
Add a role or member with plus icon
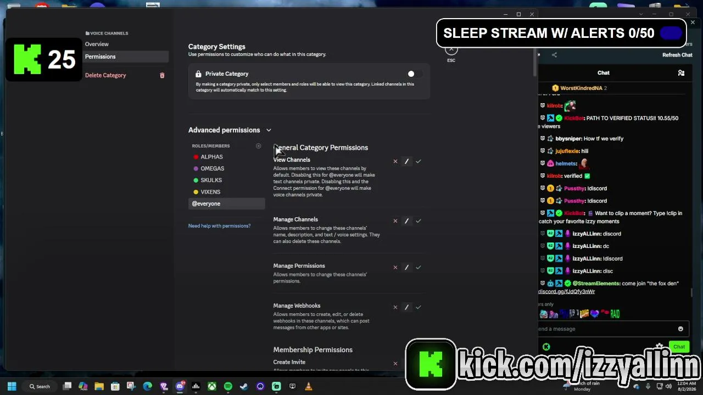point(258,146)
